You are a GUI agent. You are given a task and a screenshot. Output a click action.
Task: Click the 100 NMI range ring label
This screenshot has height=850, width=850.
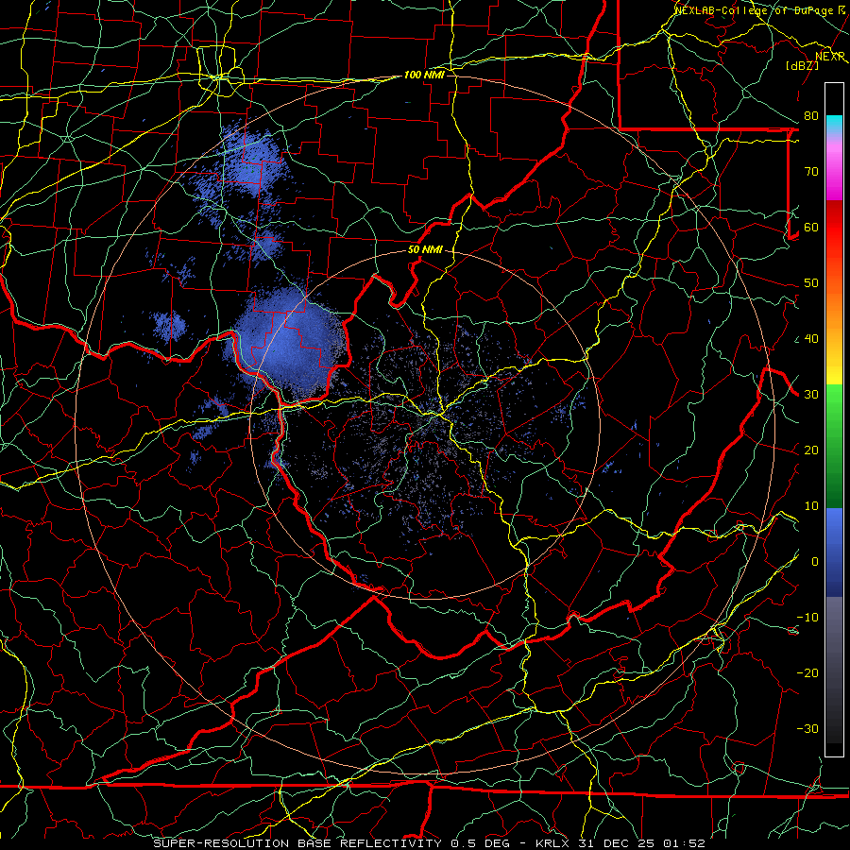(424, 75)
